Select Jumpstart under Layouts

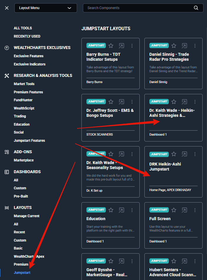click(x=22, y=272)
